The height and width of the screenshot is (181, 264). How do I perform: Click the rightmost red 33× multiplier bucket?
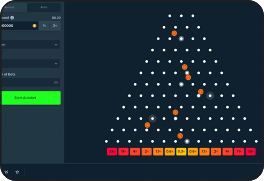coord(251,151)
